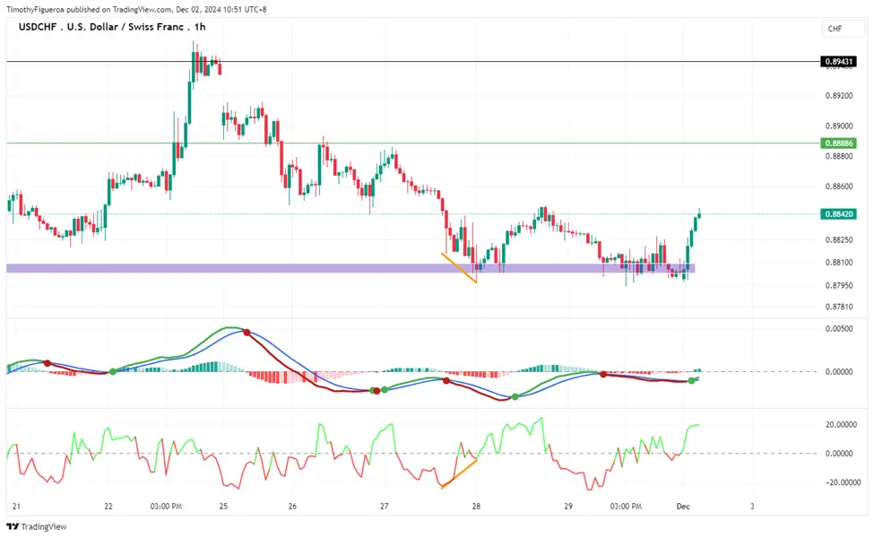Click the 0.88800 price axis value
This screenshot has height=538, width=874.
(x=839, y=156)
